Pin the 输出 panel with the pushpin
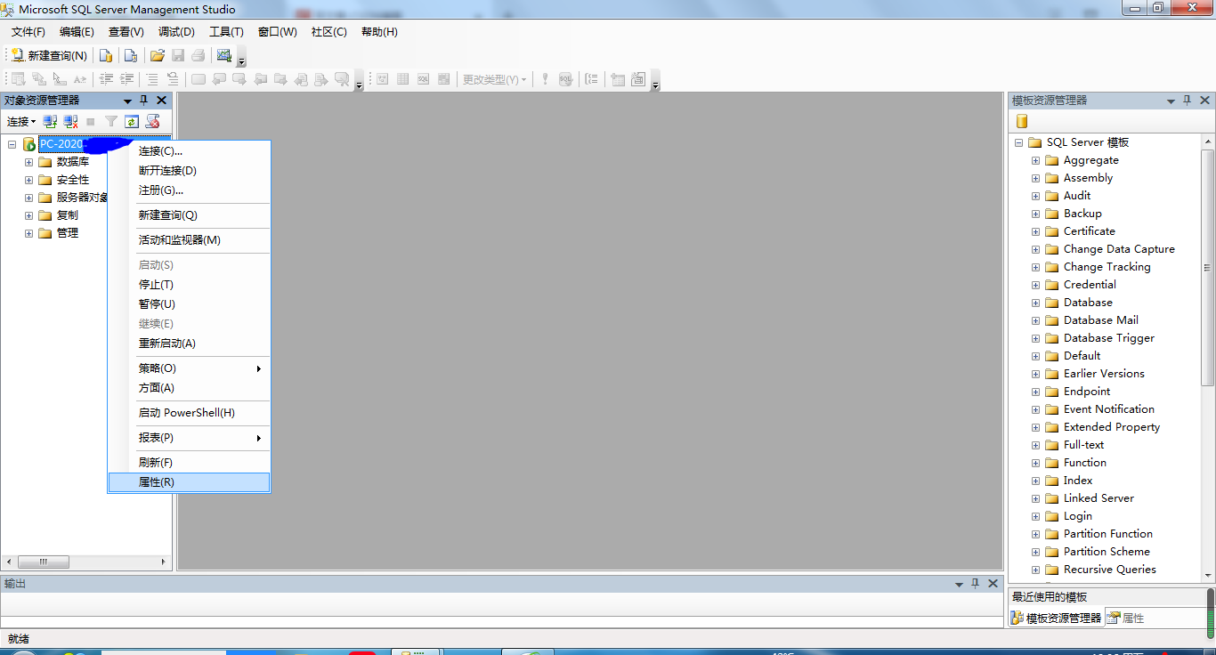This screenshot has height=655, width=1216. pos(975,584)
